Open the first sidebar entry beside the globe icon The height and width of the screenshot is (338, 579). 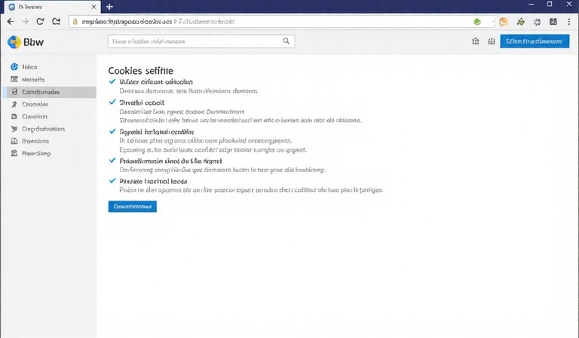(29, 67)
